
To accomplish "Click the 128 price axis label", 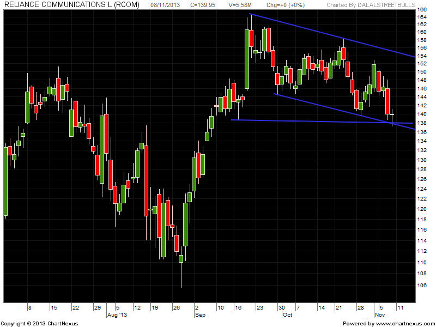I will tap(422, 169).
